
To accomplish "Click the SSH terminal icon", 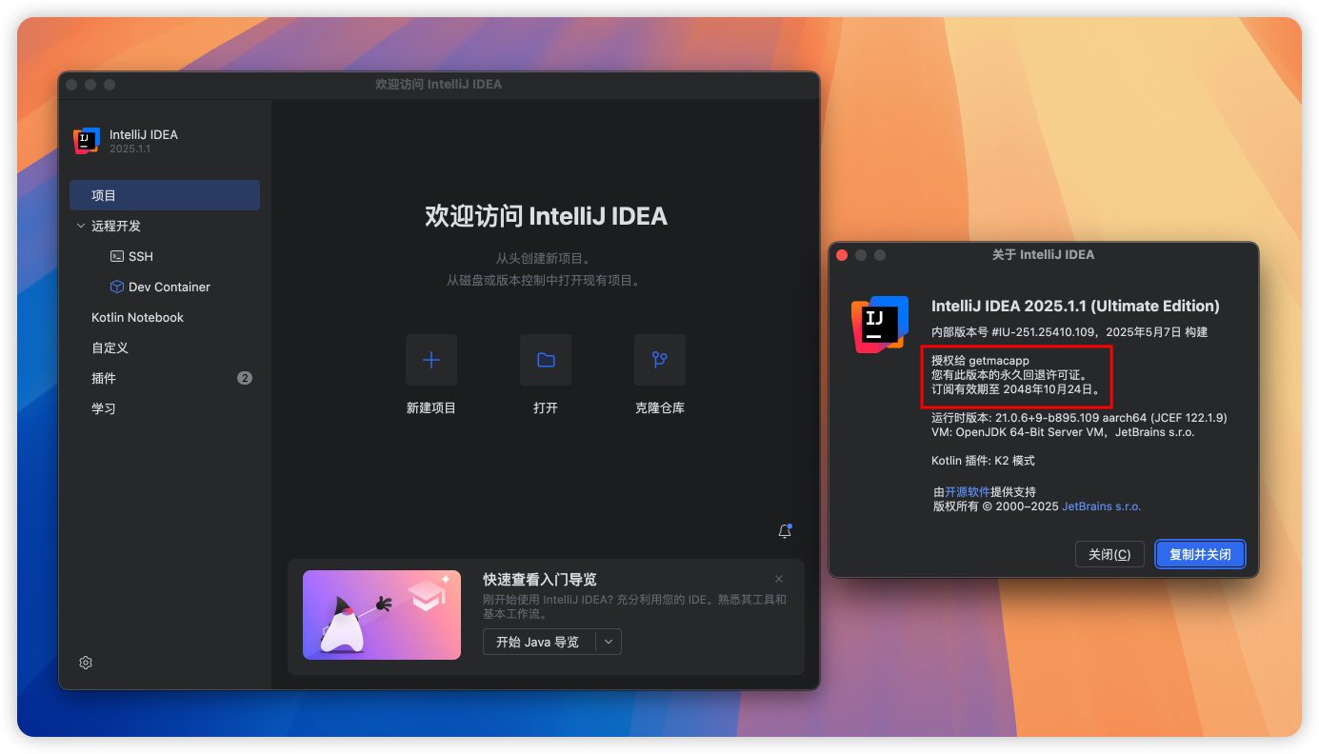I will (117, 256).
